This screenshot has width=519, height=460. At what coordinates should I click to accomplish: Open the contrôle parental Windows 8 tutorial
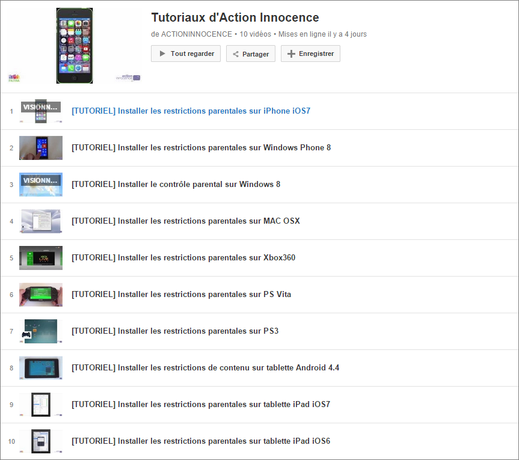click(176, 185)
